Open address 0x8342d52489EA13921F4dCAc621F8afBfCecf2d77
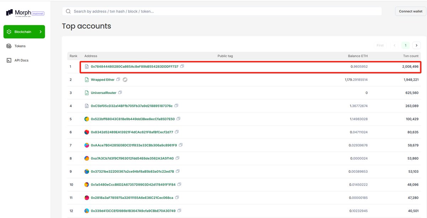The height and width of the screenshot is (218, 427). tap(132, 132)
